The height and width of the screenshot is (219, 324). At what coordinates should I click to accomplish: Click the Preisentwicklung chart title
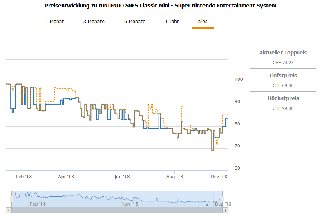tap(160, 6)
